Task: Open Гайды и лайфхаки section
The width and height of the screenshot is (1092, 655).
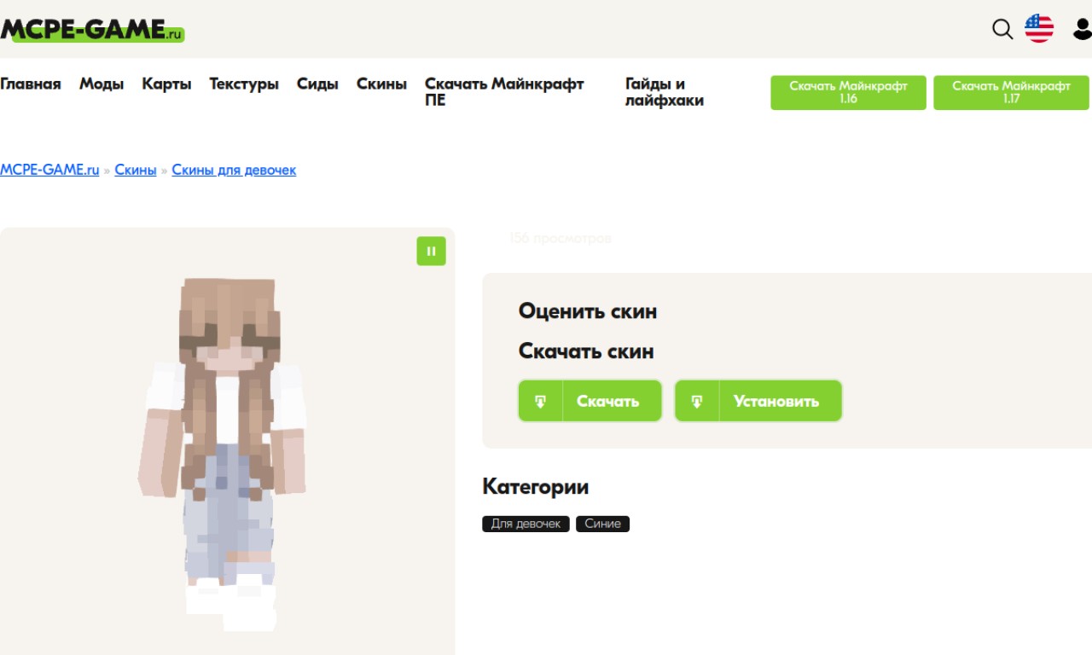Action: coord(665,92)
